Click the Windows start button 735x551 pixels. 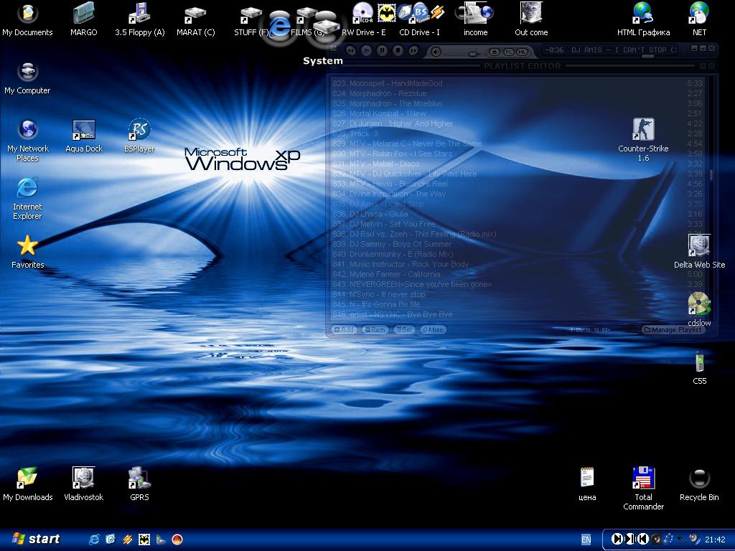[x=36, y=540]
